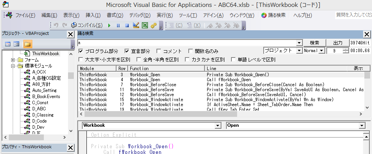The image size is (372, 154).
Task: Open the デバッグ(D) menu
Action: point(140,15)
